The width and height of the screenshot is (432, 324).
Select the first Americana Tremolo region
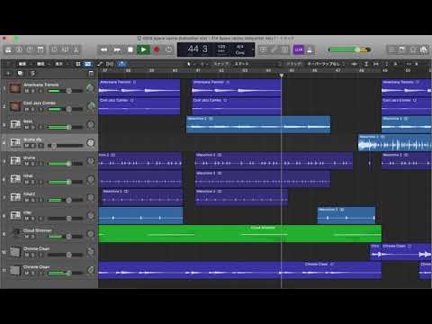139,88
